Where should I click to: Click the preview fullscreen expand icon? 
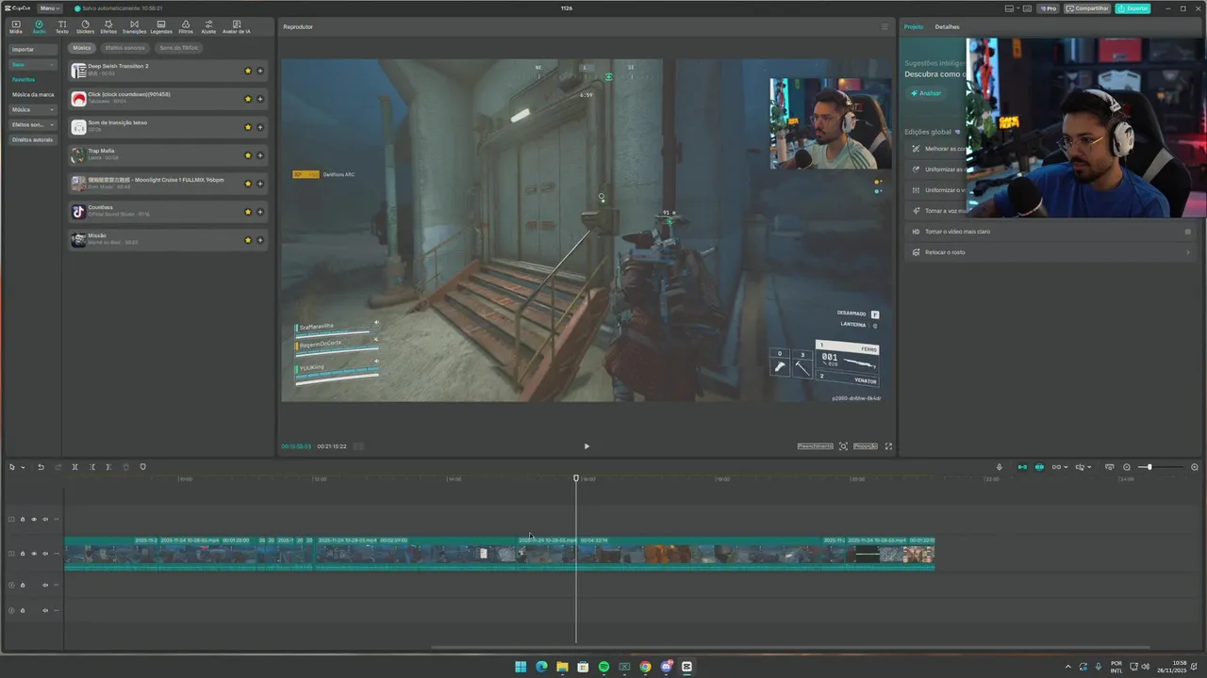pyautogui.click(x=888, y=446)
